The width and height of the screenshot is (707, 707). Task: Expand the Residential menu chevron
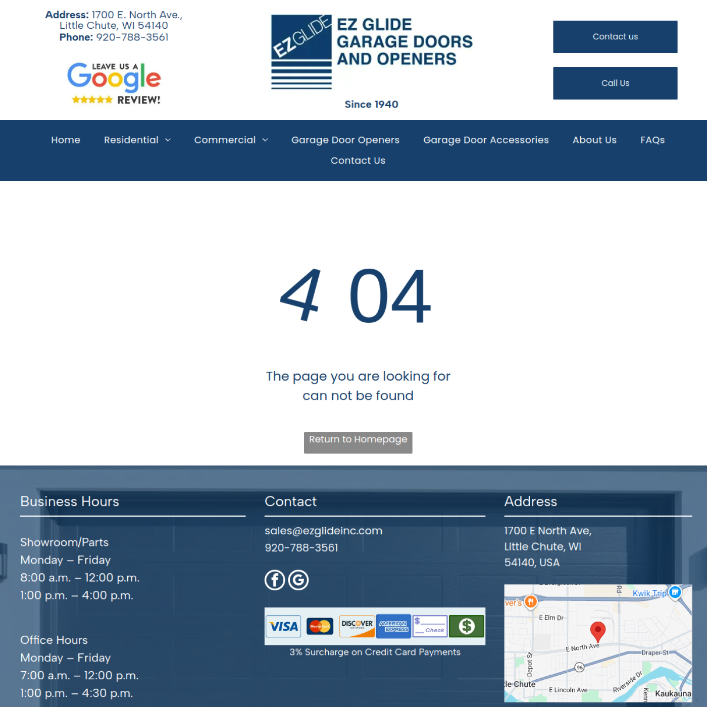point(168,140)
